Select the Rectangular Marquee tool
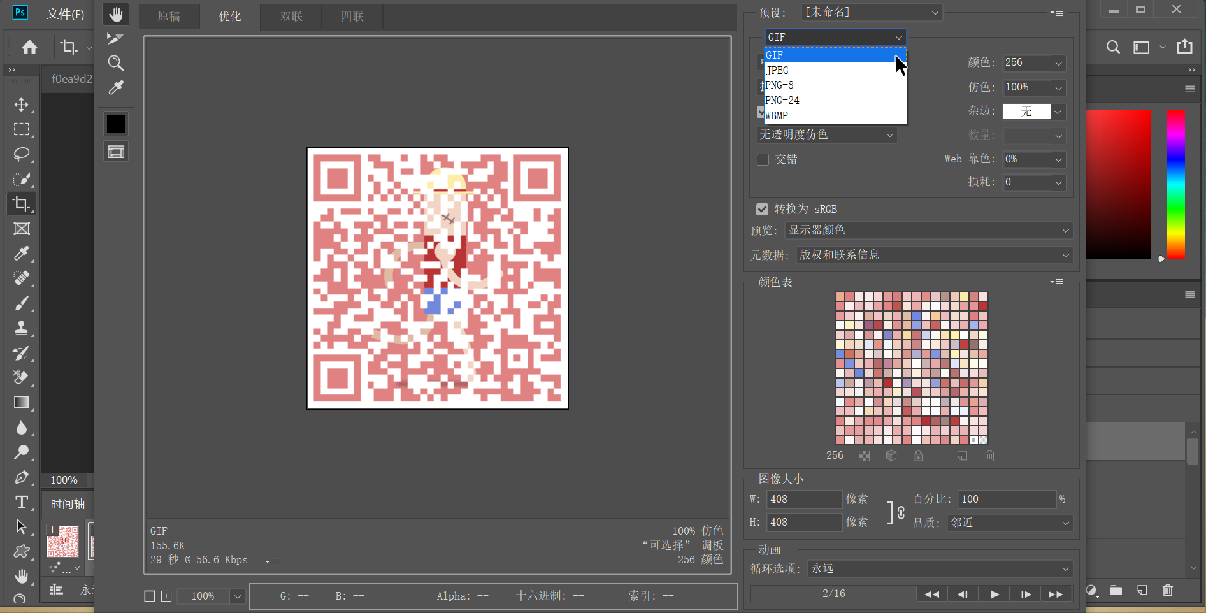1206x613 pixels. 22,129
